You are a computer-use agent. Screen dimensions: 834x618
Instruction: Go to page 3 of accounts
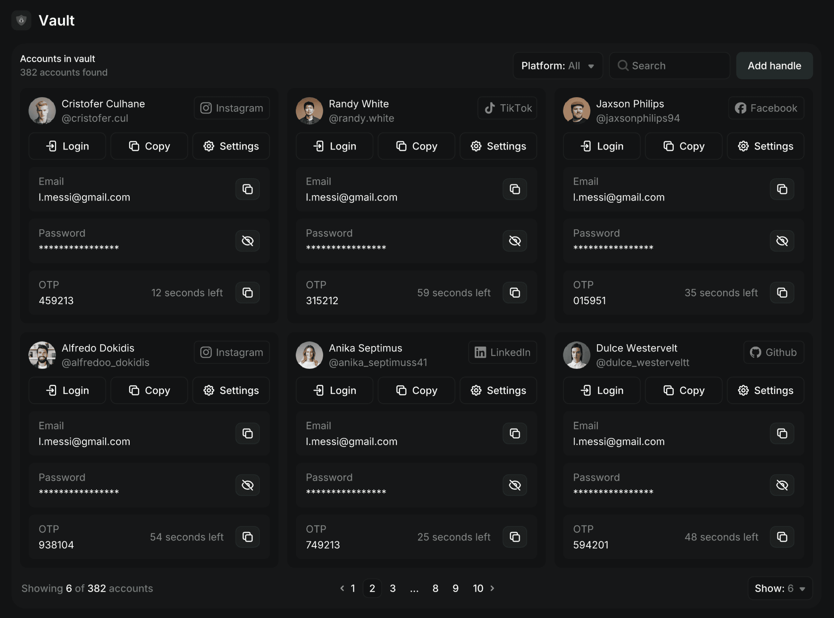pos(392,588)
